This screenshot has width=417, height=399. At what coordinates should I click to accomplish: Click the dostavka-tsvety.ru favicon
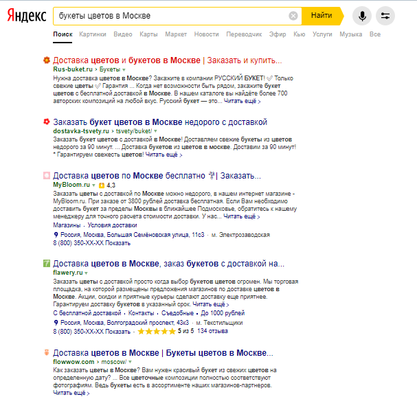pyautogui.click(x=47, y=122)
